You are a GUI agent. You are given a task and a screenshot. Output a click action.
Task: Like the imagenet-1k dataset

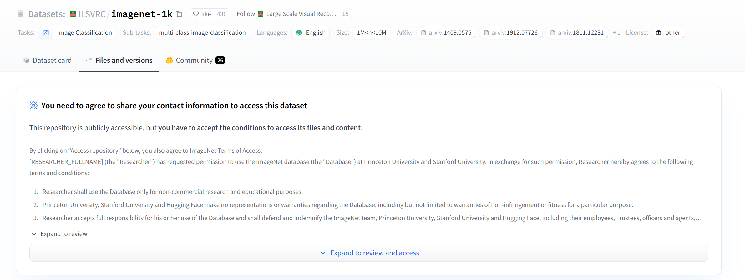pyautogui.click(x=202, y=14)
